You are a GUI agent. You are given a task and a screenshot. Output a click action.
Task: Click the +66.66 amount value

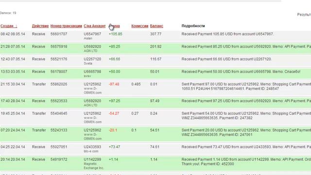[x=115, y=59]
